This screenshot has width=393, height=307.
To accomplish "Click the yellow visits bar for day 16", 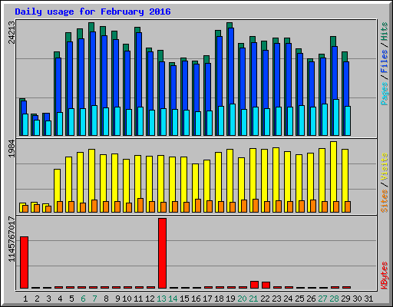I will tap(195, 182).
